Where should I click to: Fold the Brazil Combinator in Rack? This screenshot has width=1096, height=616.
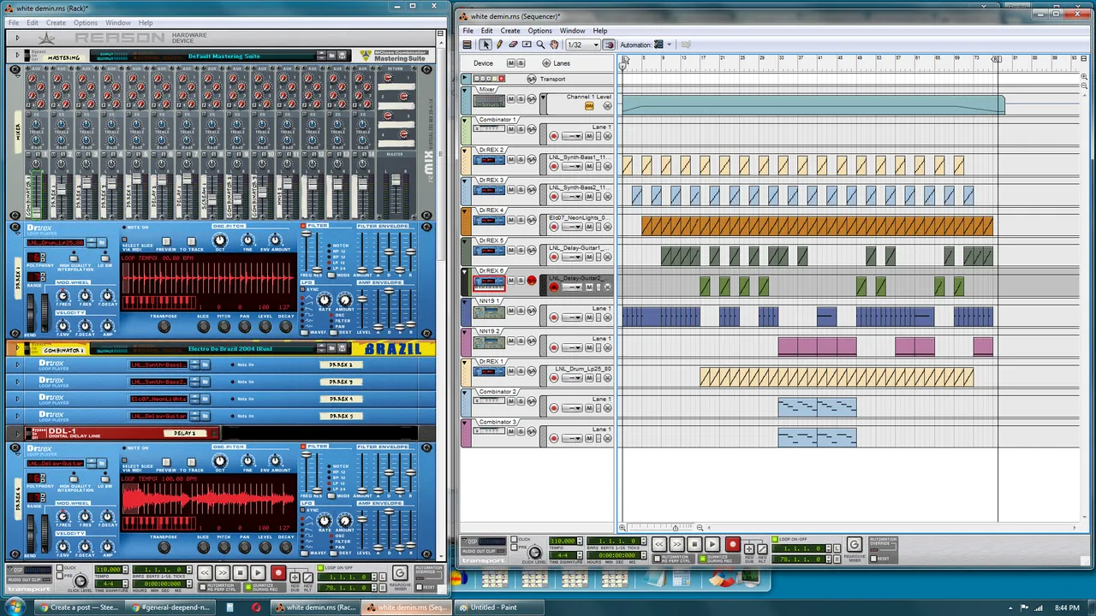(16, 349)
